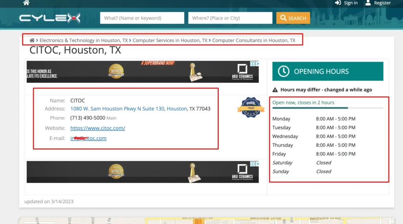The height and width of the screenshot is (224, 403).
Task: Open Electronics & Technology in Houston breadcrumb
Action: [83, 41]
